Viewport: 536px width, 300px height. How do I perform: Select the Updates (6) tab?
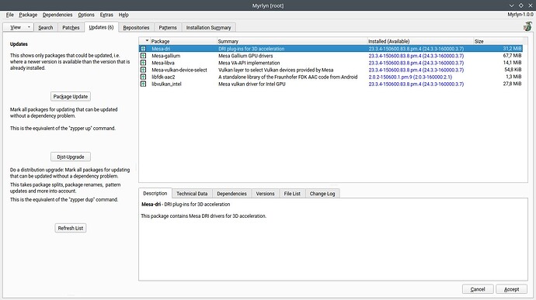click(x=101, y=27)
